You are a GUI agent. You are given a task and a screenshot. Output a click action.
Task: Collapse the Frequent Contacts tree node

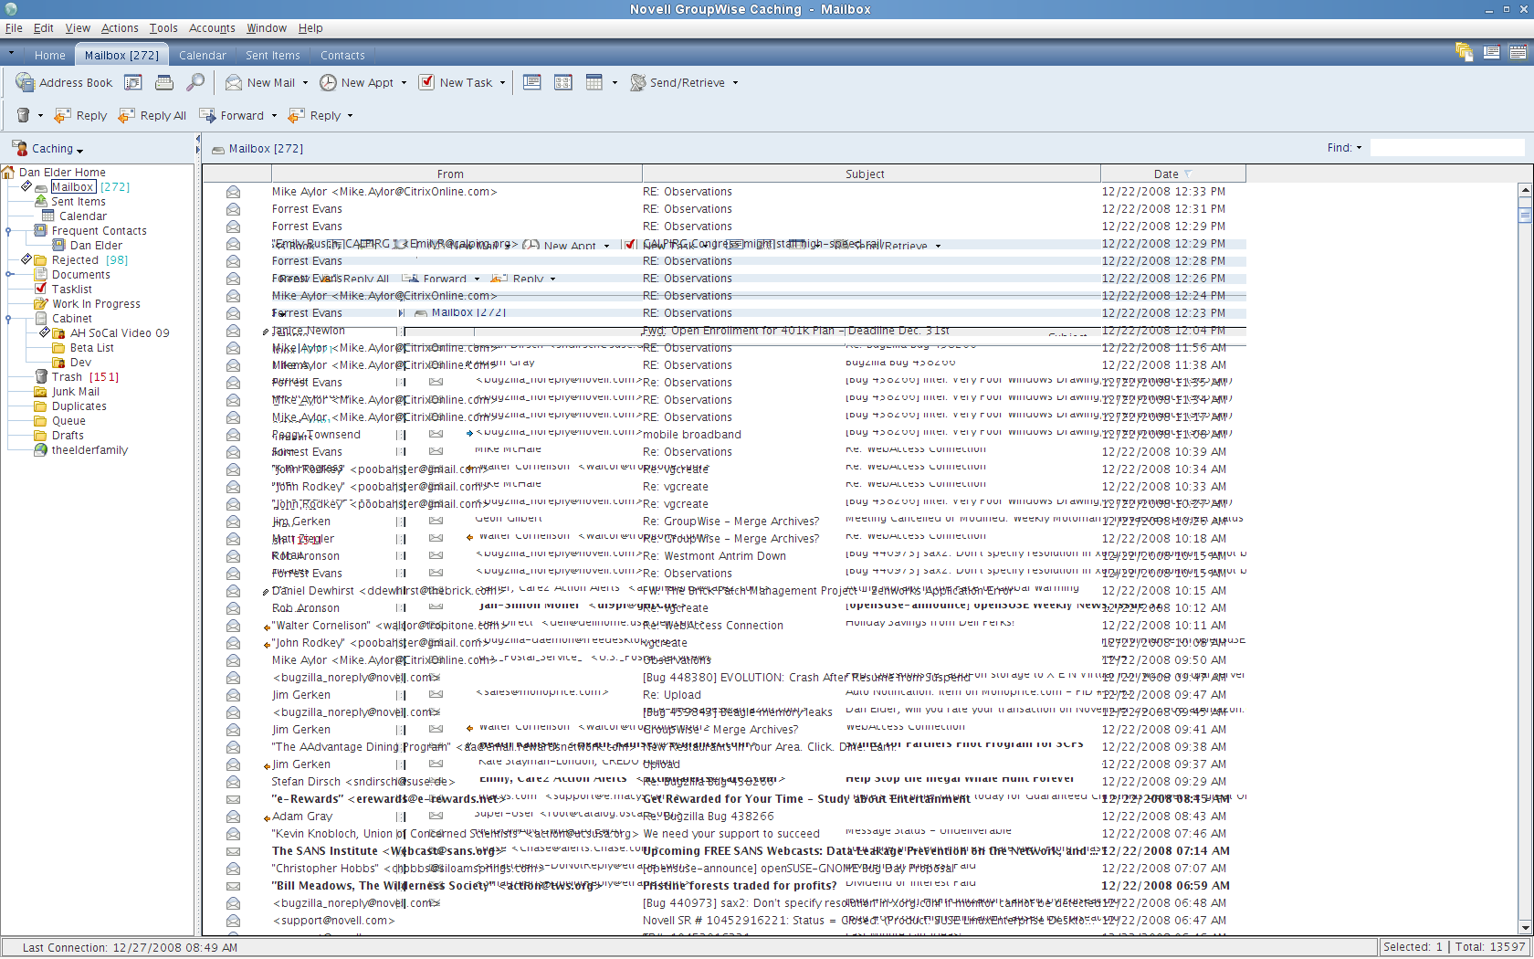tap(8, 231)
